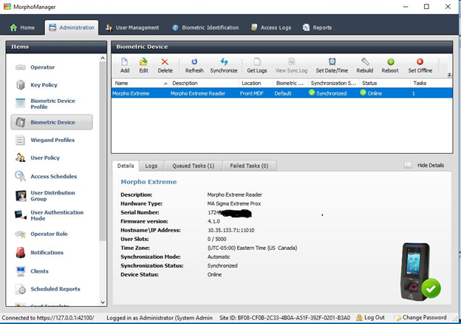
Task: Click the Items panel scrollbar thumb
Action: click(103, 151)
